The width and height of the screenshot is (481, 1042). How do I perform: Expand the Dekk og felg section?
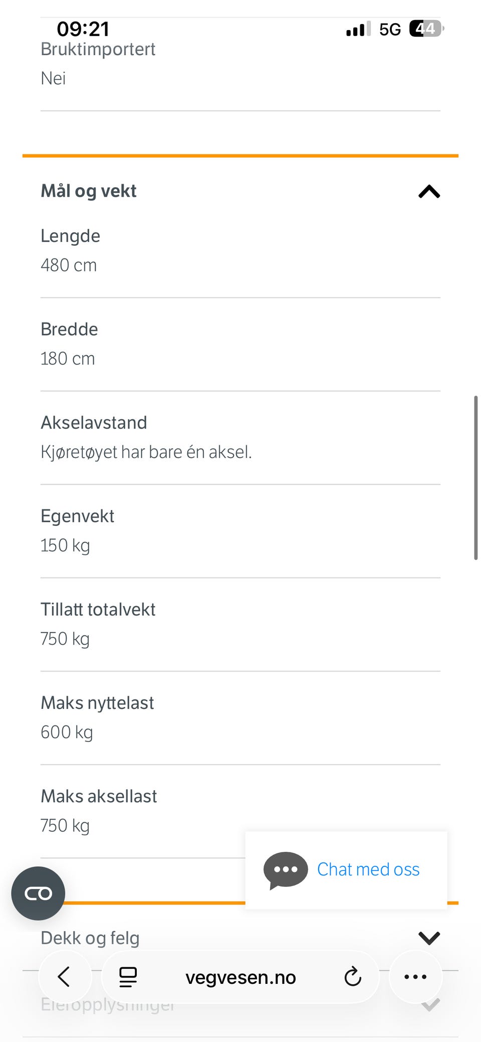tap(241, 938)
